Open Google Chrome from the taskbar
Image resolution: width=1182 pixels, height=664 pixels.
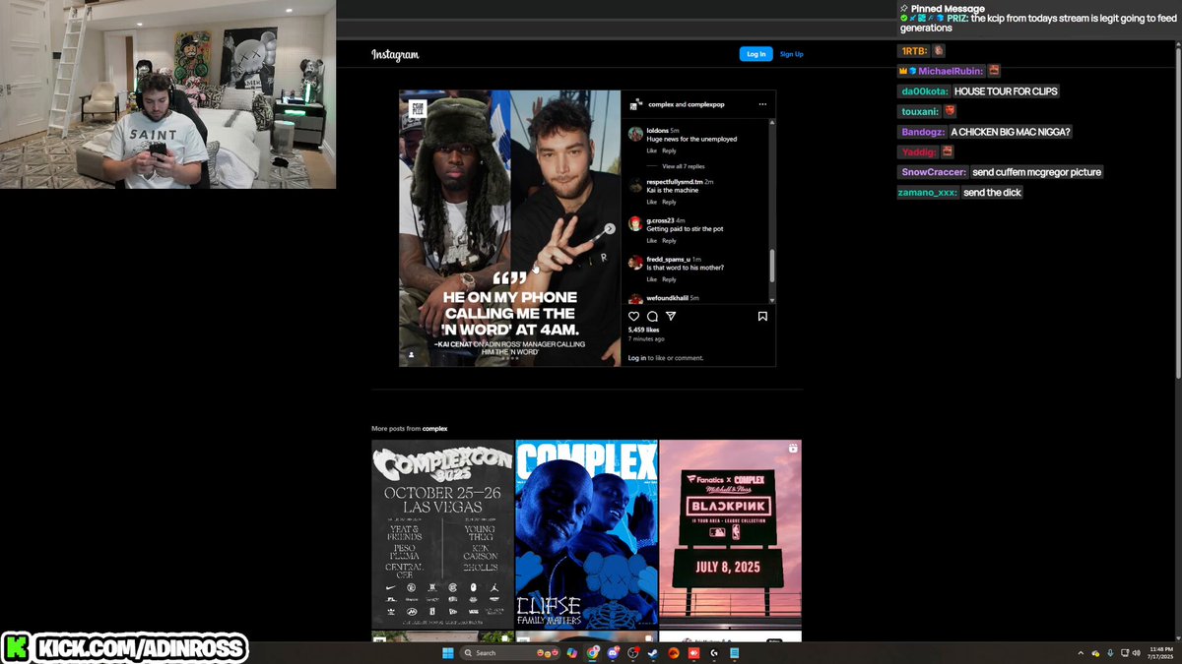[592, 653]
